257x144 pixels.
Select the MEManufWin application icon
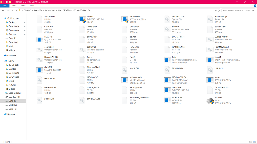[x=125, y=80]
